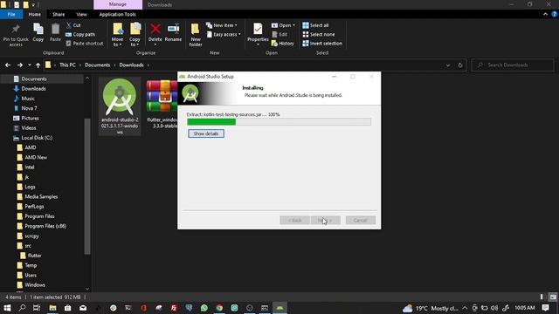Open the Easy access dropdown
The height and width of the screenshot is (314, 559).
(224, 35)
